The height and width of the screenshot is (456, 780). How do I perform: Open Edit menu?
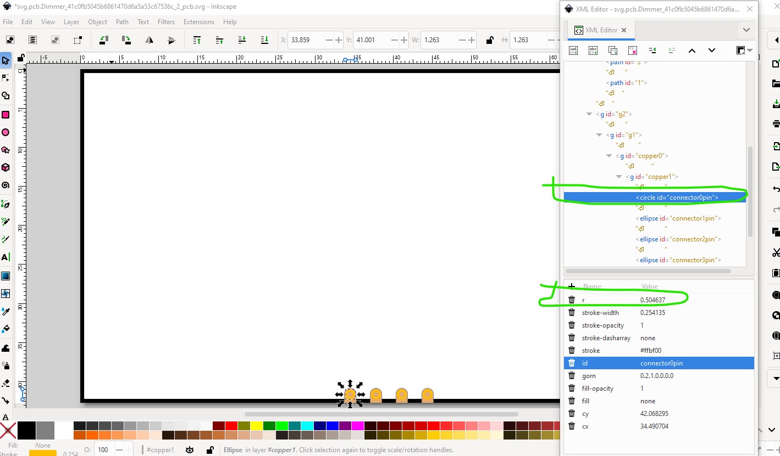click(x=27, y=22)
